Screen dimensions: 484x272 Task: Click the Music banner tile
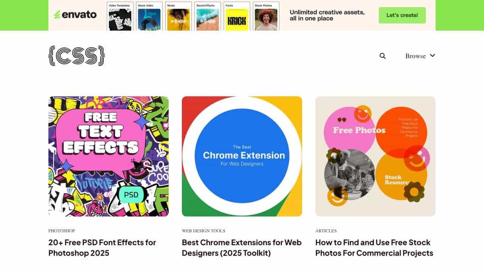(178, 16)
